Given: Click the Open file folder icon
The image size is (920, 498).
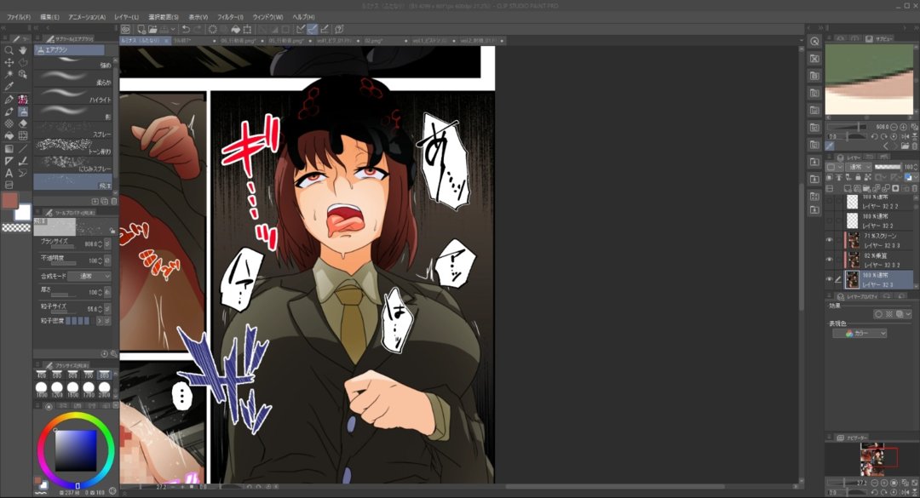Looking at the screenshot, I should click(x=152, y=29).
